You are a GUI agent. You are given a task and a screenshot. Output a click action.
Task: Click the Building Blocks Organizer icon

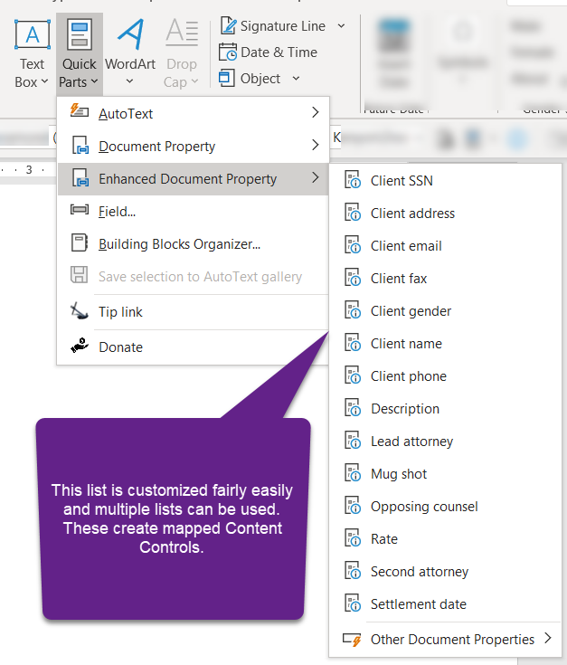point(80,242)
